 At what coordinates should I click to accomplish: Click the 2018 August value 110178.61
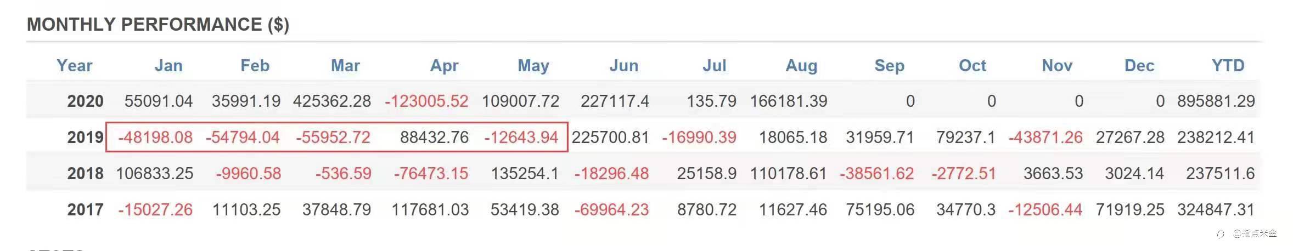pyautogui.click(x=788, y=173)
